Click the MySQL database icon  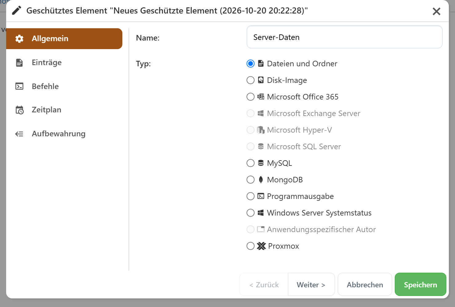(261, 163)
